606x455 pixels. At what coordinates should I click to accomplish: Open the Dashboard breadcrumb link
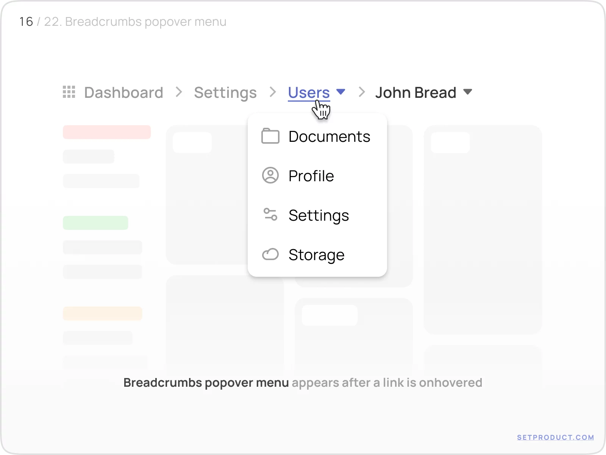point(123,92)
